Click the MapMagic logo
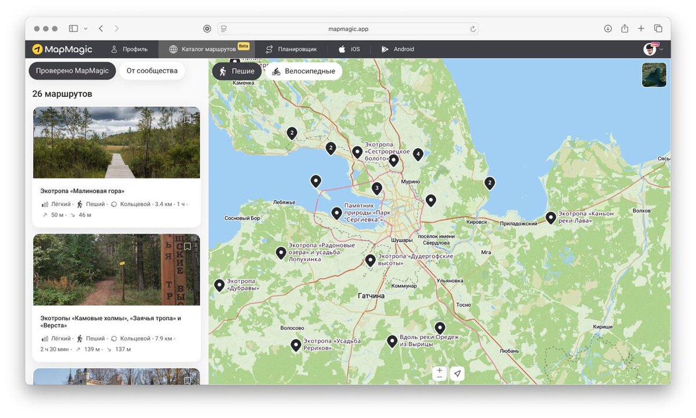This screenshot has width=696, height=418. coord(62,49)
